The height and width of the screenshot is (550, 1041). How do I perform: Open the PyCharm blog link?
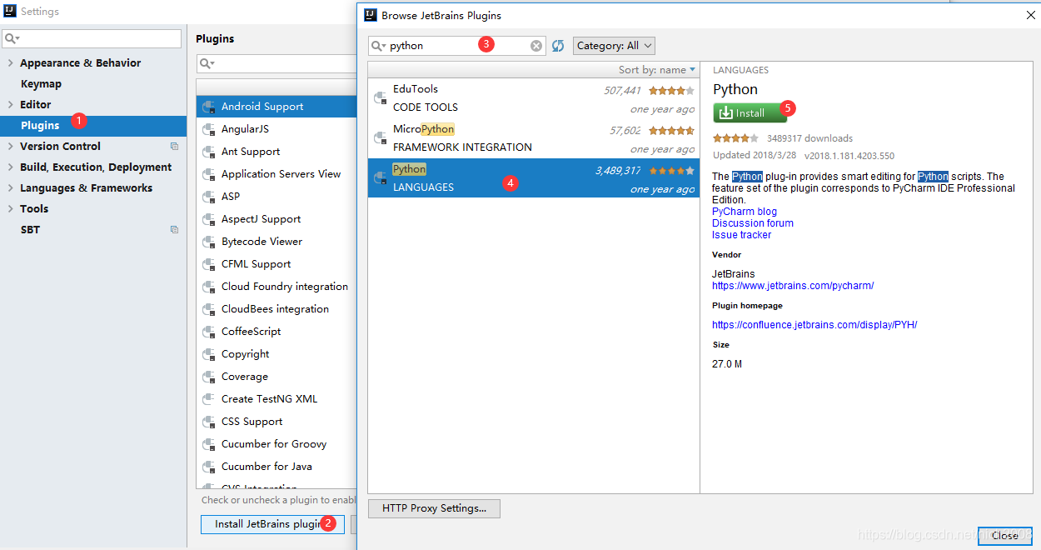pyautogui.click(x=745, y=212)
